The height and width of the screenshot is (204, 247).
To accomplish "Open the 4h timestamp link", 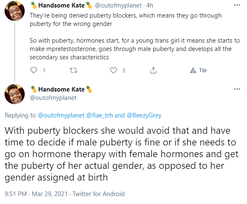I will (150, 5).
